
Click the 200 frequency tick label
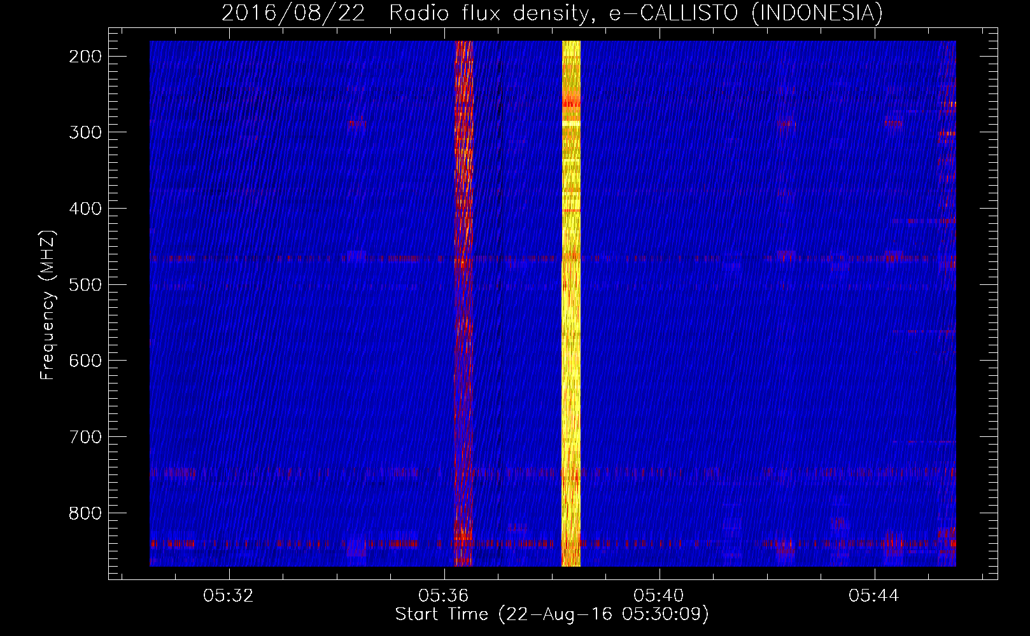tap(85, 57)
